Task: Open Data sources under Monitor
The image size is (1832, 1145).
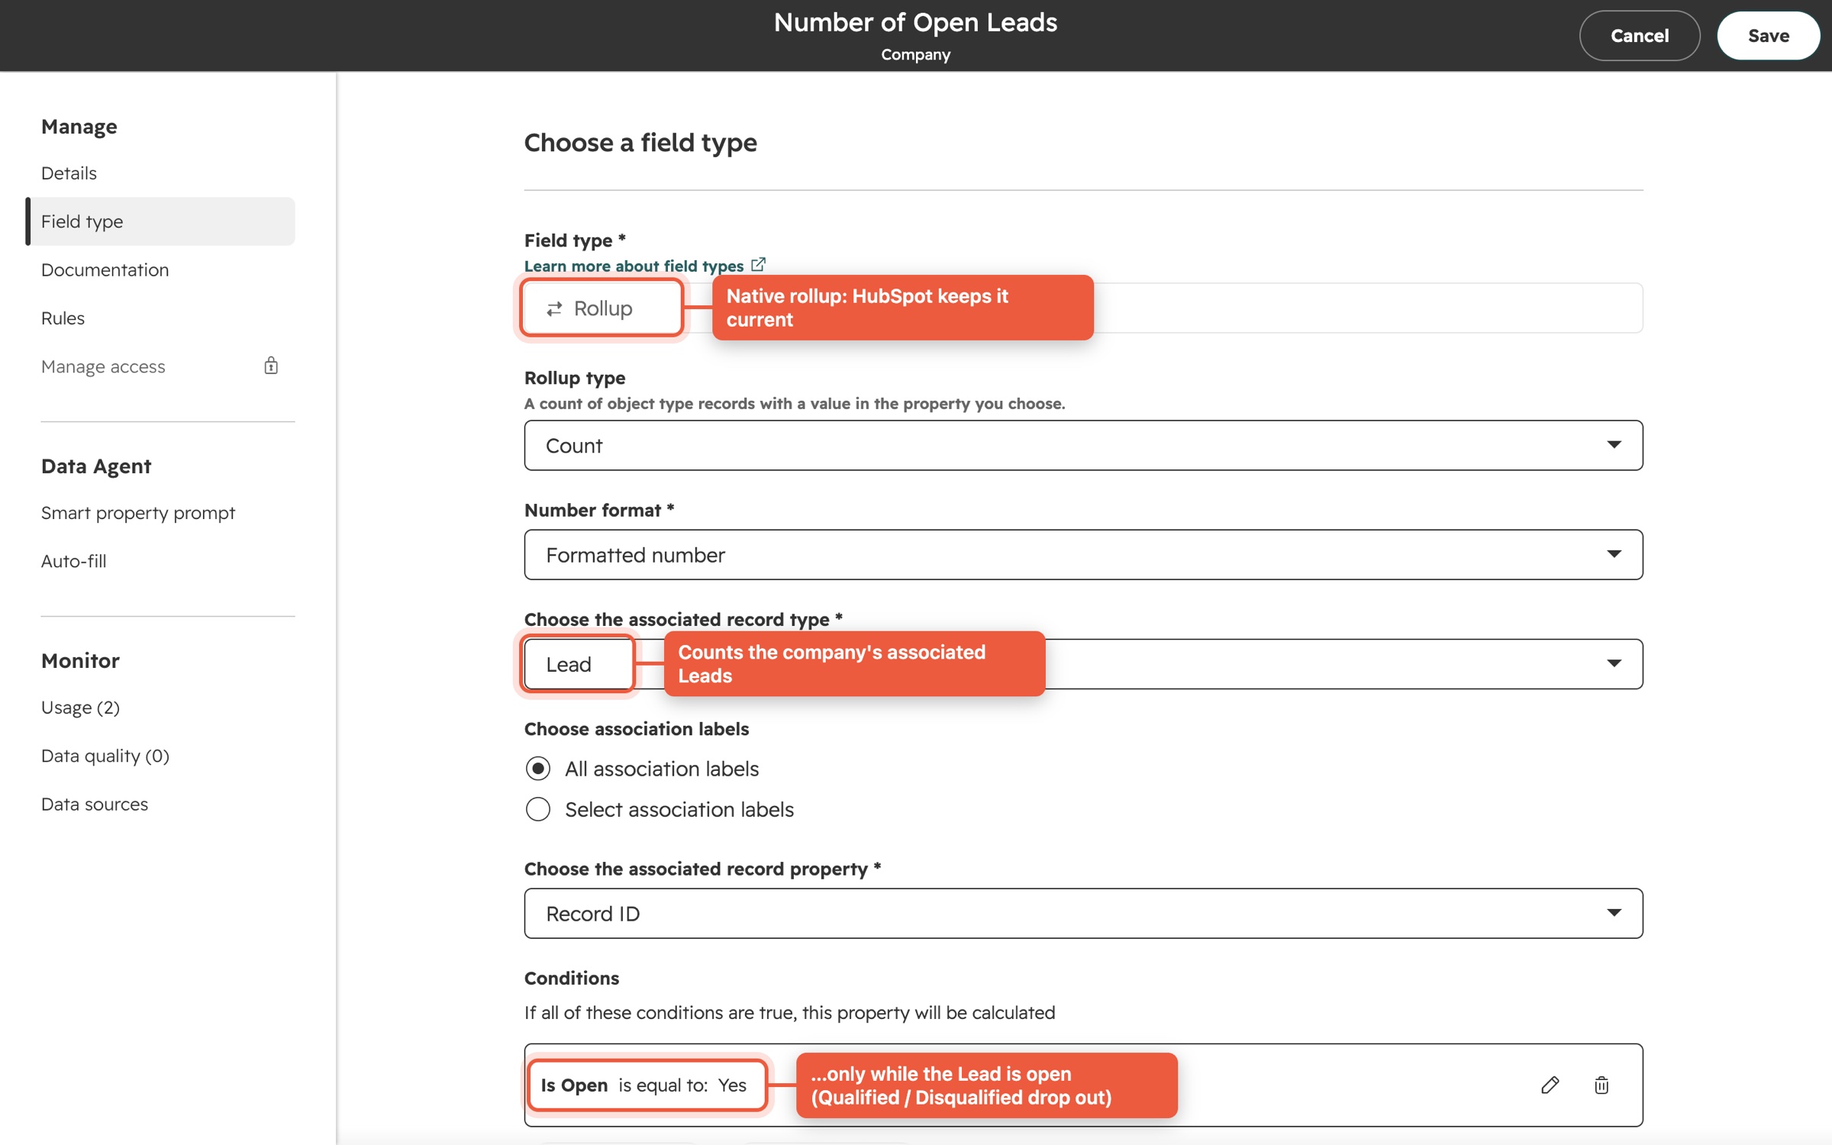Action: point(95,804)
